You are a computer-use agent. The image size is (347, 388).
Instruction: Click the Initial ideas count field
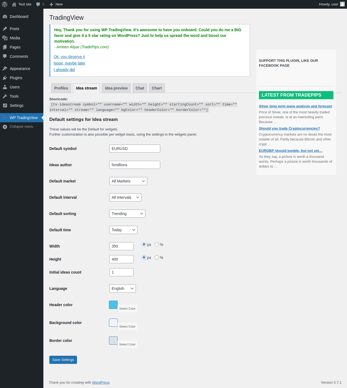[121, 272]
